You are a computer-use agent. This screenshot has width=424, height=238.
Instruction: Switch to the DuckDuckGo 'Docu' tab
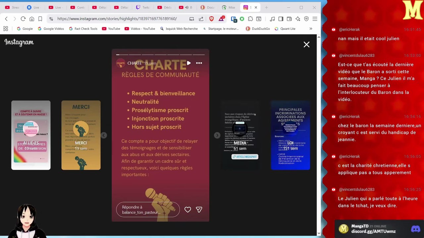[208, 7]
